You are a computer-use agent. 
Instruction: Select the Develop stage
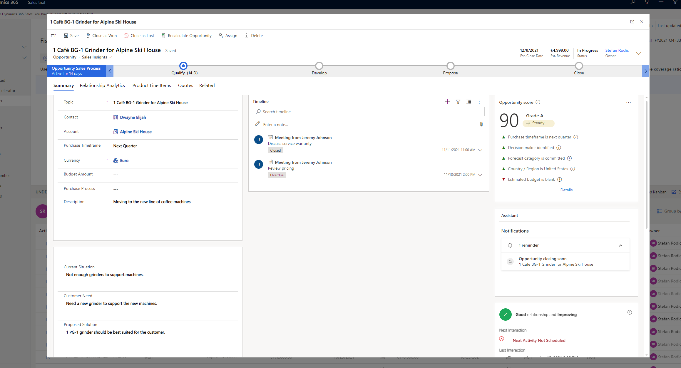coord(319,66)
